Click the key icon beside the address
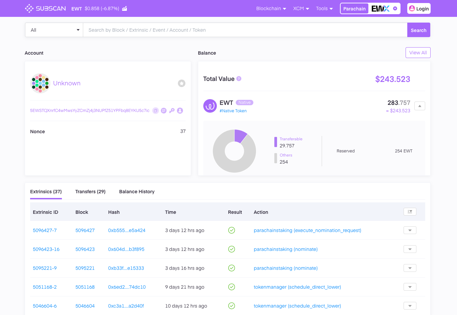Viewport: 457px width, 315px height. (x=172, y=111)
